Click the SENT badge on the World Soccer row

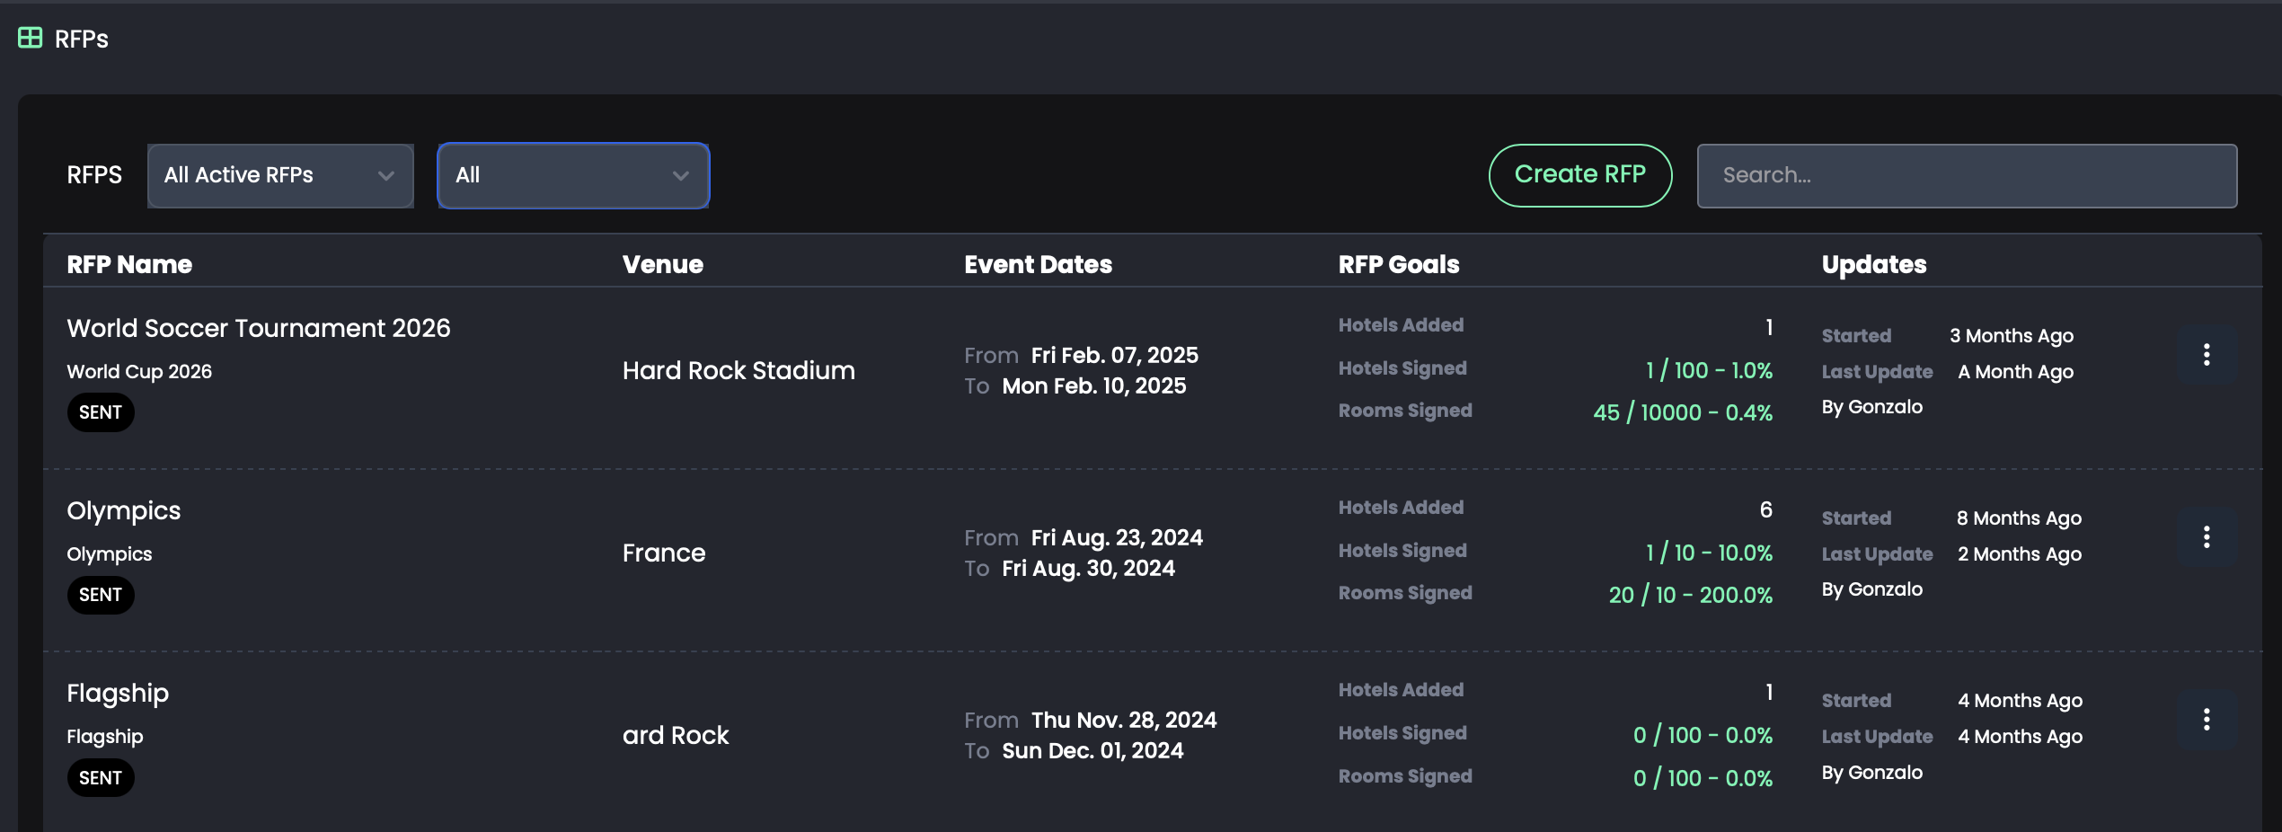tap(101, 412)
